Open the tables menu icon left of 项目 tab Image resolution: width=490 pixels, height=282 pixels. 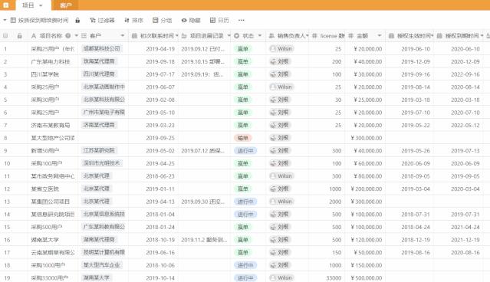6,5
